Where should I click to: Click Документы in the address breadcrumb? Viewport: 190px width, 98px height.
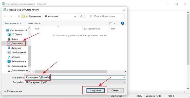[35, 16]
